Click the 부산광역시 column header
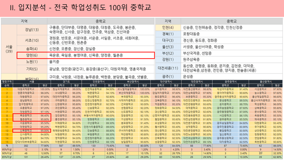The image size is (284, 160). pyautogui.click(x=133, y=82)
